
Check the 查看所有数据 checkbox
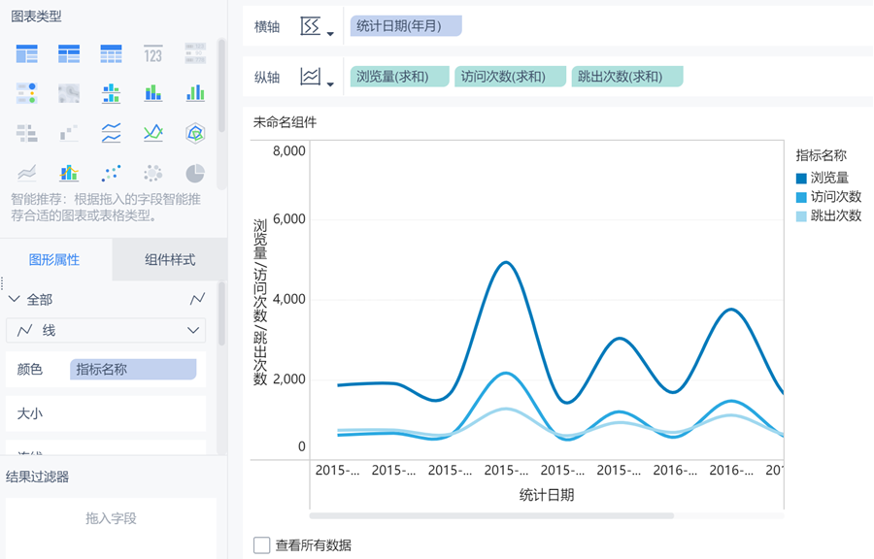click(261, 545)
